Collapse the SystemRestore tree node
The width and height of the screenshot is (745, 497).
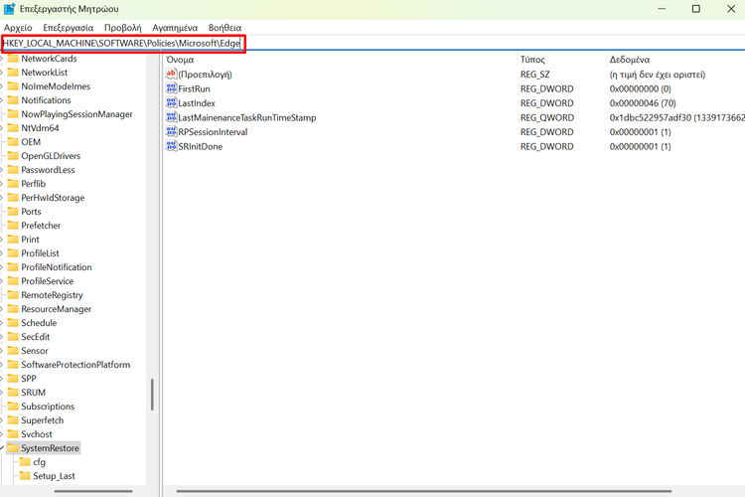tap(2, 448)
